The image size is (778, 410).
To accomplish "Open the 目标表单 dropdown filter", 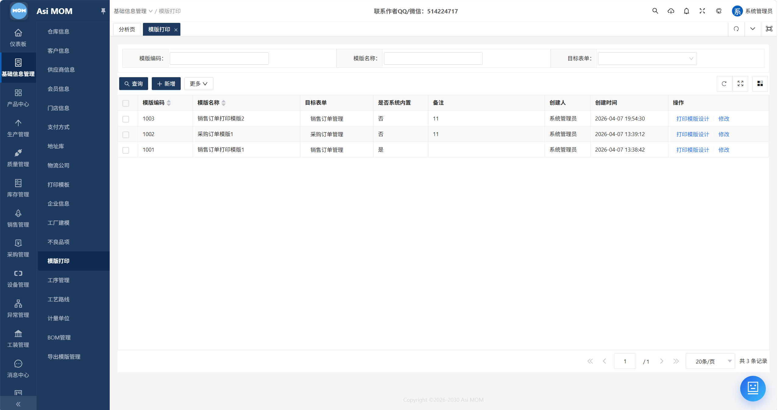I will [647, 59].
